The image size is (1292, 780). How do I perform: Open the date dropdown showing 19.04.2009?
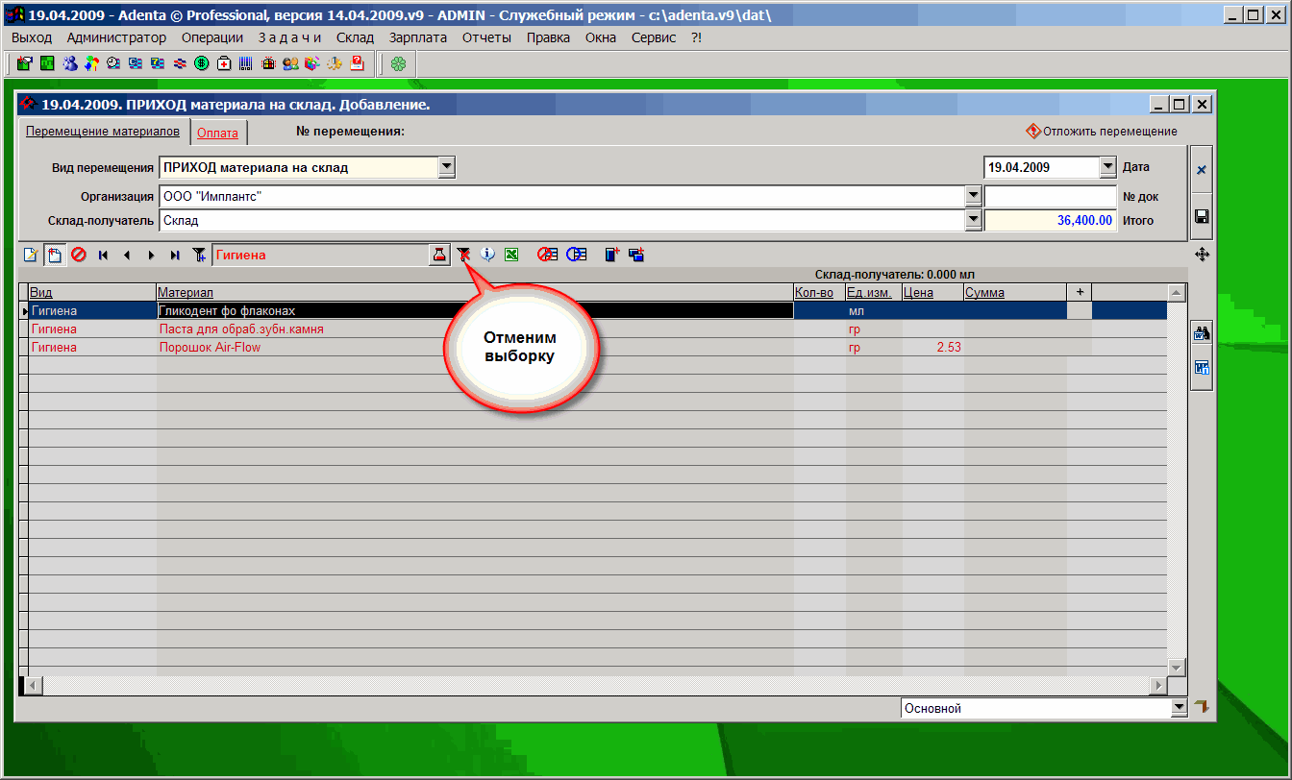(x=1107, y=167)
